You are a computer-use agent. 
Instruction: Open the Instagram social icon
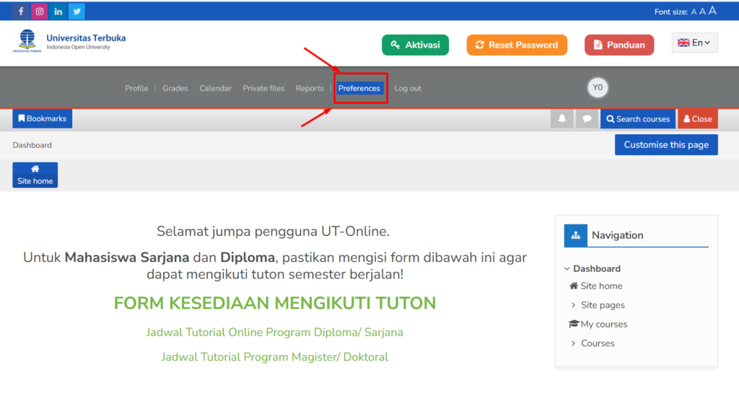39,12
